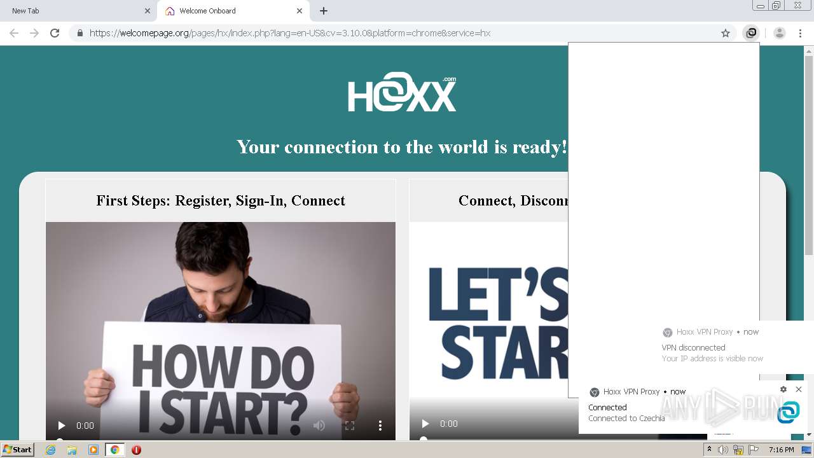Screen dimensions: 814x458
Task: Reload the Welcome Onboard page
Action: [x=55, y=33]
